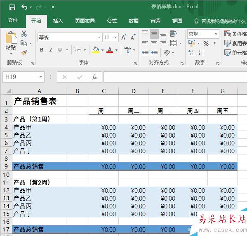
Task: Customize the Quick Access Toolbar
Action: [x=53, y=7]
